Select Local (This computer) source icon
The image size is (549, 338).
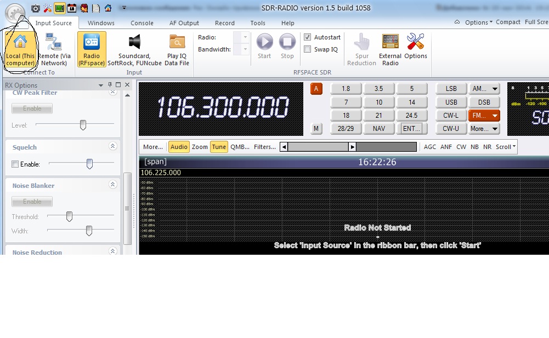20,49
